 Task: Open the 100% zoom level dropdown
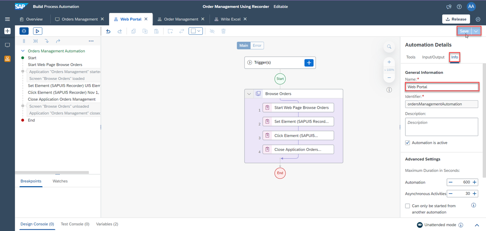coord(389,70)
